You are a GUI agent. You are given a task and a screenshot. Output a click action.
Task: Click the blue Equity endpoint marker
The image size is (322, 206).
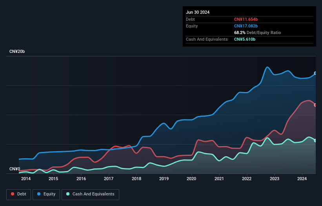pyautogui.click(x=316, y=73)
